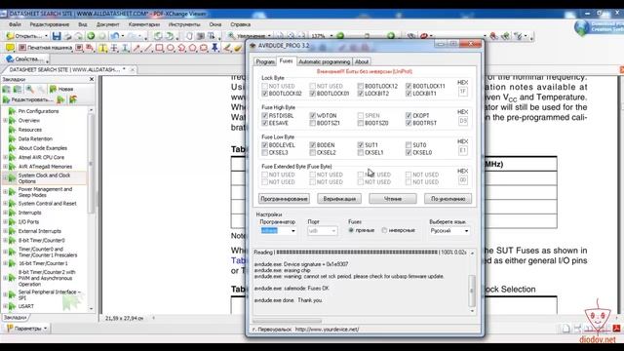Check the BOOTSZ1 fuse checkbox
Screen dimensions: 624x351
click(x=312, y=123)
